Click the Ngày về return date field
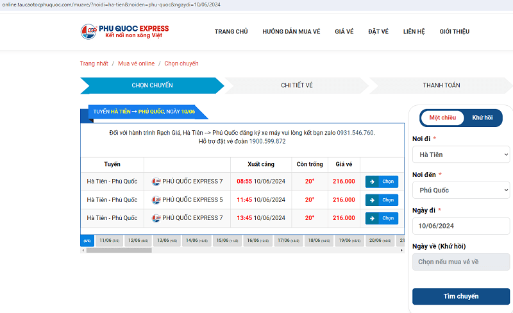Viewport: 513px width, 313px height. (460, 262)
